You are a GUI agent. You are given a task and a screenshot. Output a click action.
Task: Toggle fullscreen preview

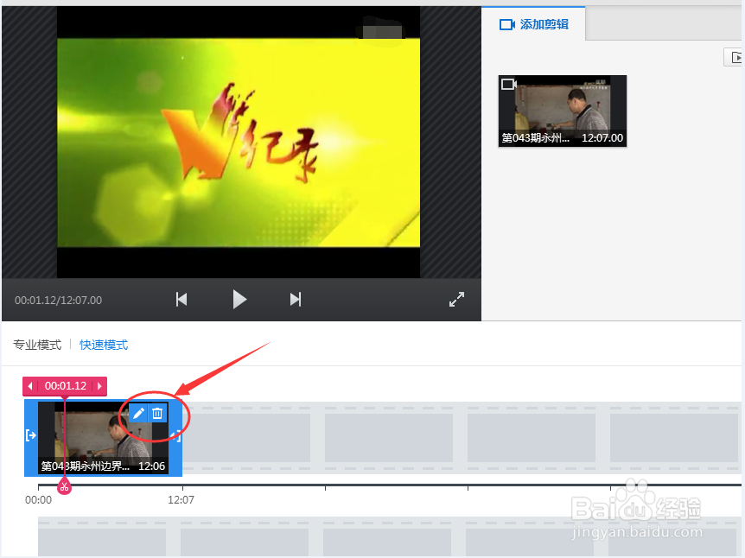click(x=456, y=299)
